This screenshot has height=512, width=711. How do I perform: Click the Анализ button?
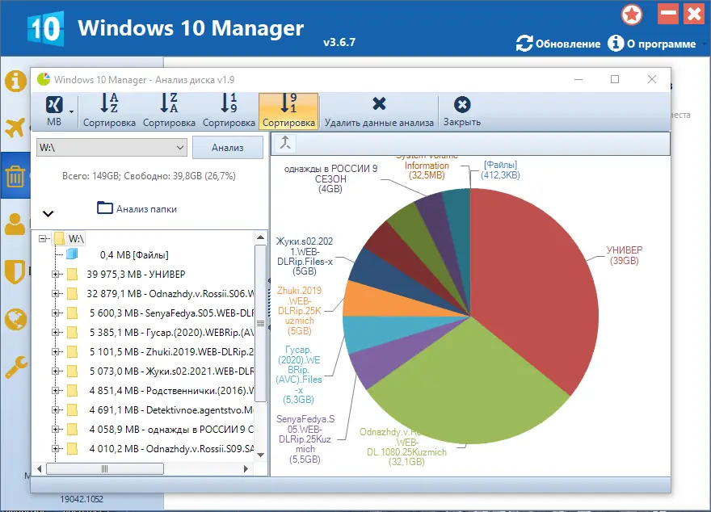coord(228,148)
